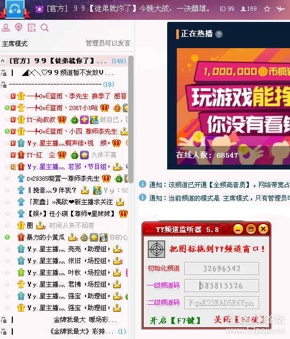Click the crown icon beside 挽音 9 伴我
This screenshot has height=339, width=290.
click(84, 190)
